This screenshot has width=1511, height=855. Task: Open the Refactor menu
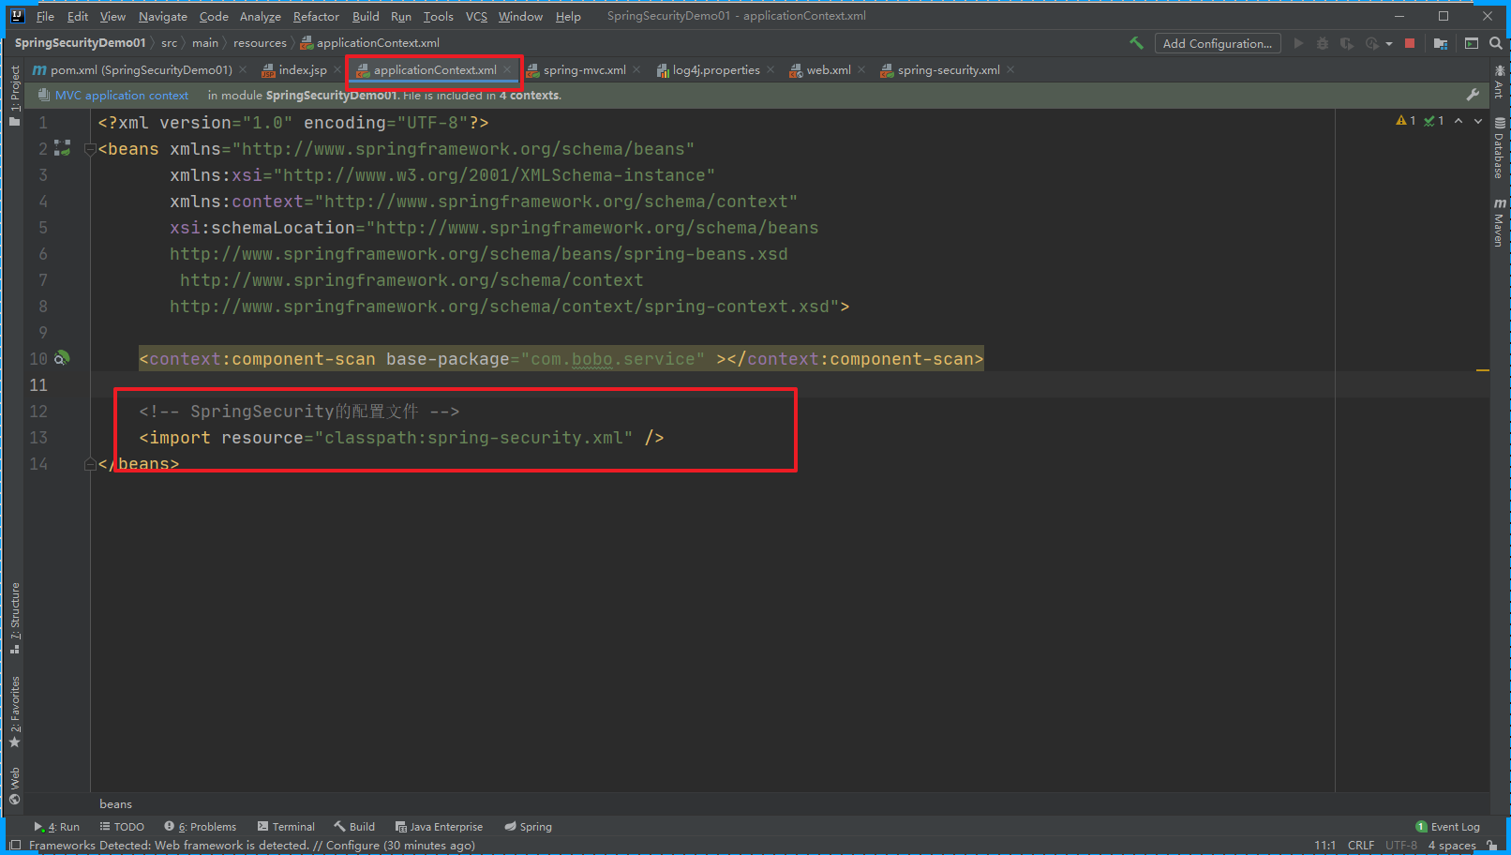pyautogui.click(x=316, y=16)
